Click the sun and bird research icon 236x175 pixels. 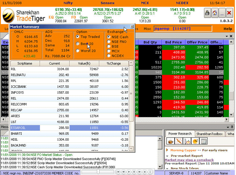tap(195, 141)
